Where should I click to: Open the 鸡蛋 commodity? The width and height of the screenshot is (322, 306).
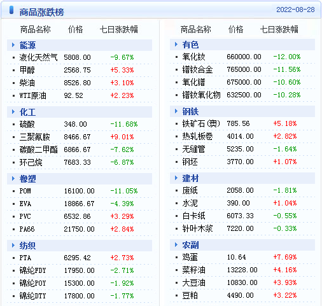click(190, 257)
